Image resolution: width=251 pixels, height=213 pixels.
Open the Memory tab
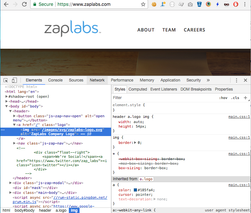[x=147, y=80]
